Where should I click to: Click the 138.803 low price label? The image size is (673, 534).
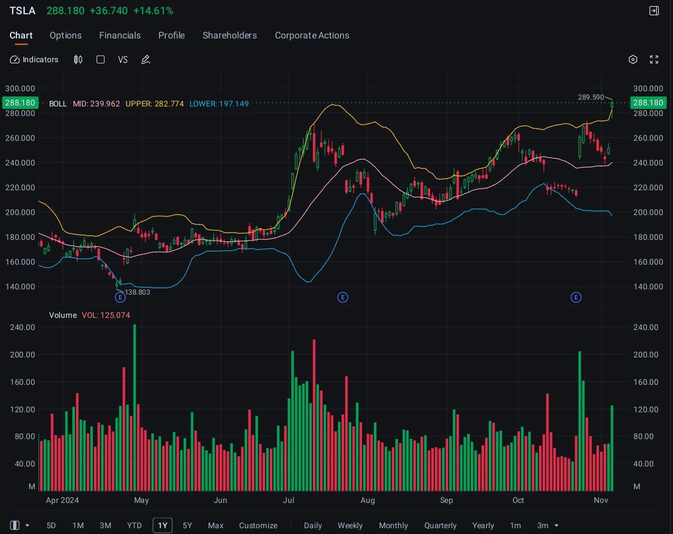coord(137,292)
